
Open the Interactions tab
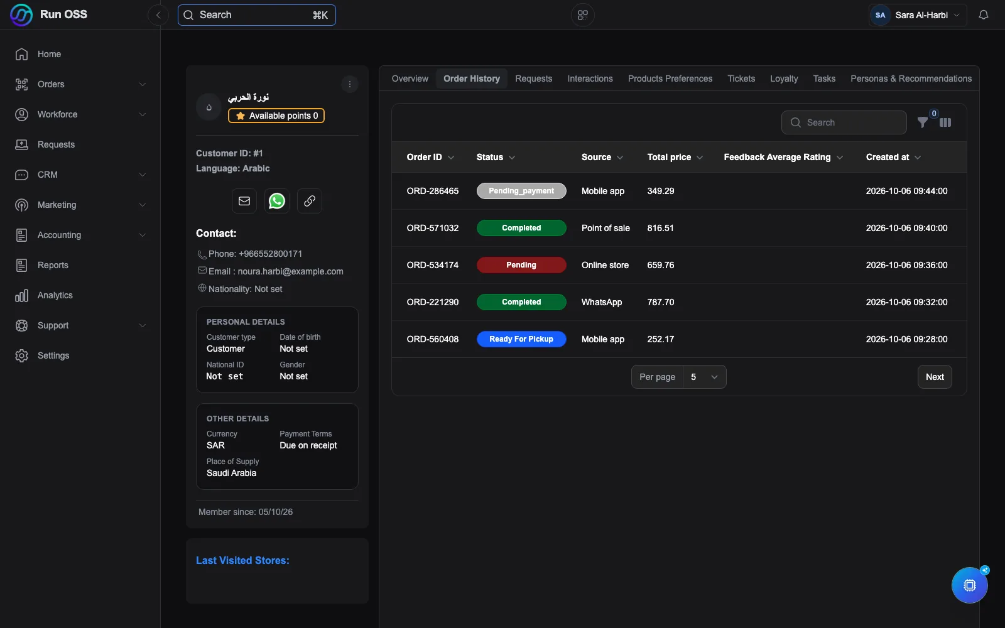point(590,78)
